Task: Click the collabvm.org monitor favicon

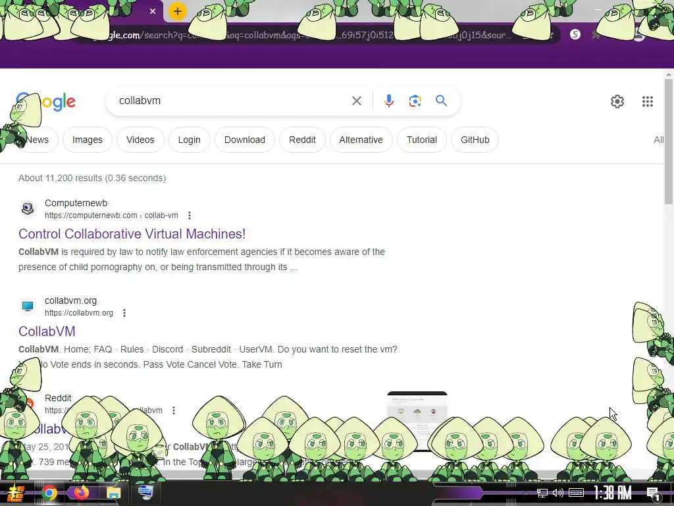Action: (28, 306)
